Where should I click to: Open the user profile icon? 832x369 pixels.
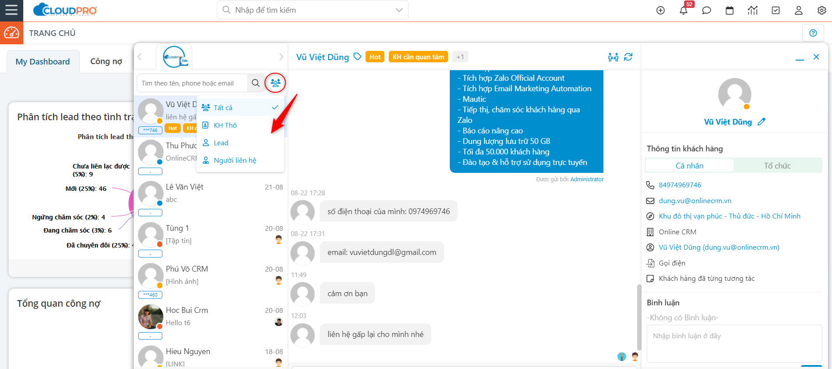pos(799,10)
